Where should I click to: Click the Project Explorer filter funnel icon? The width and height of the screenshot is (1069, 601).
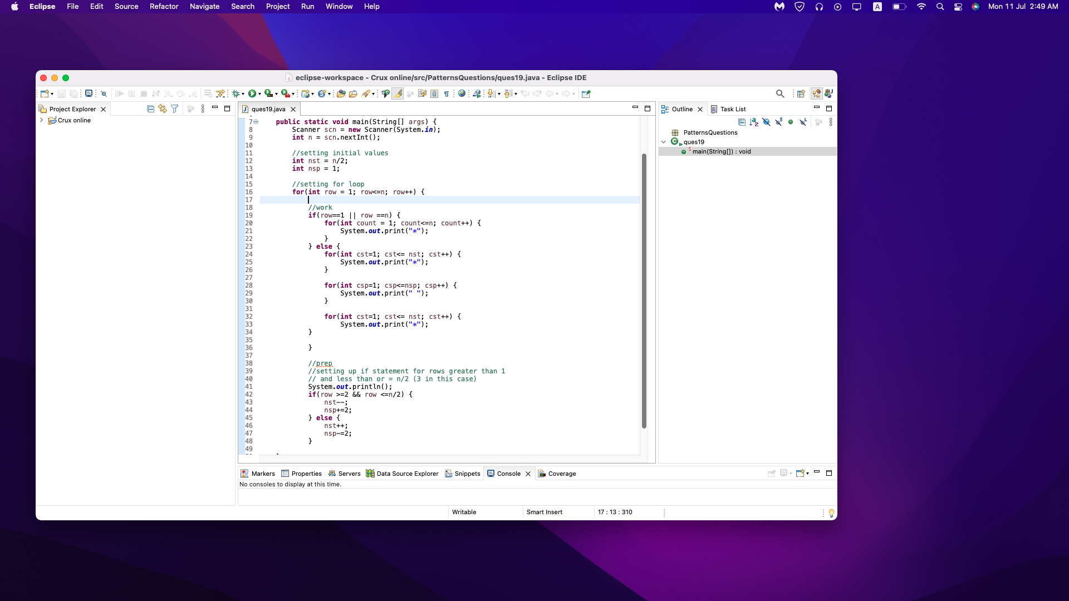(x=175, y=109)
